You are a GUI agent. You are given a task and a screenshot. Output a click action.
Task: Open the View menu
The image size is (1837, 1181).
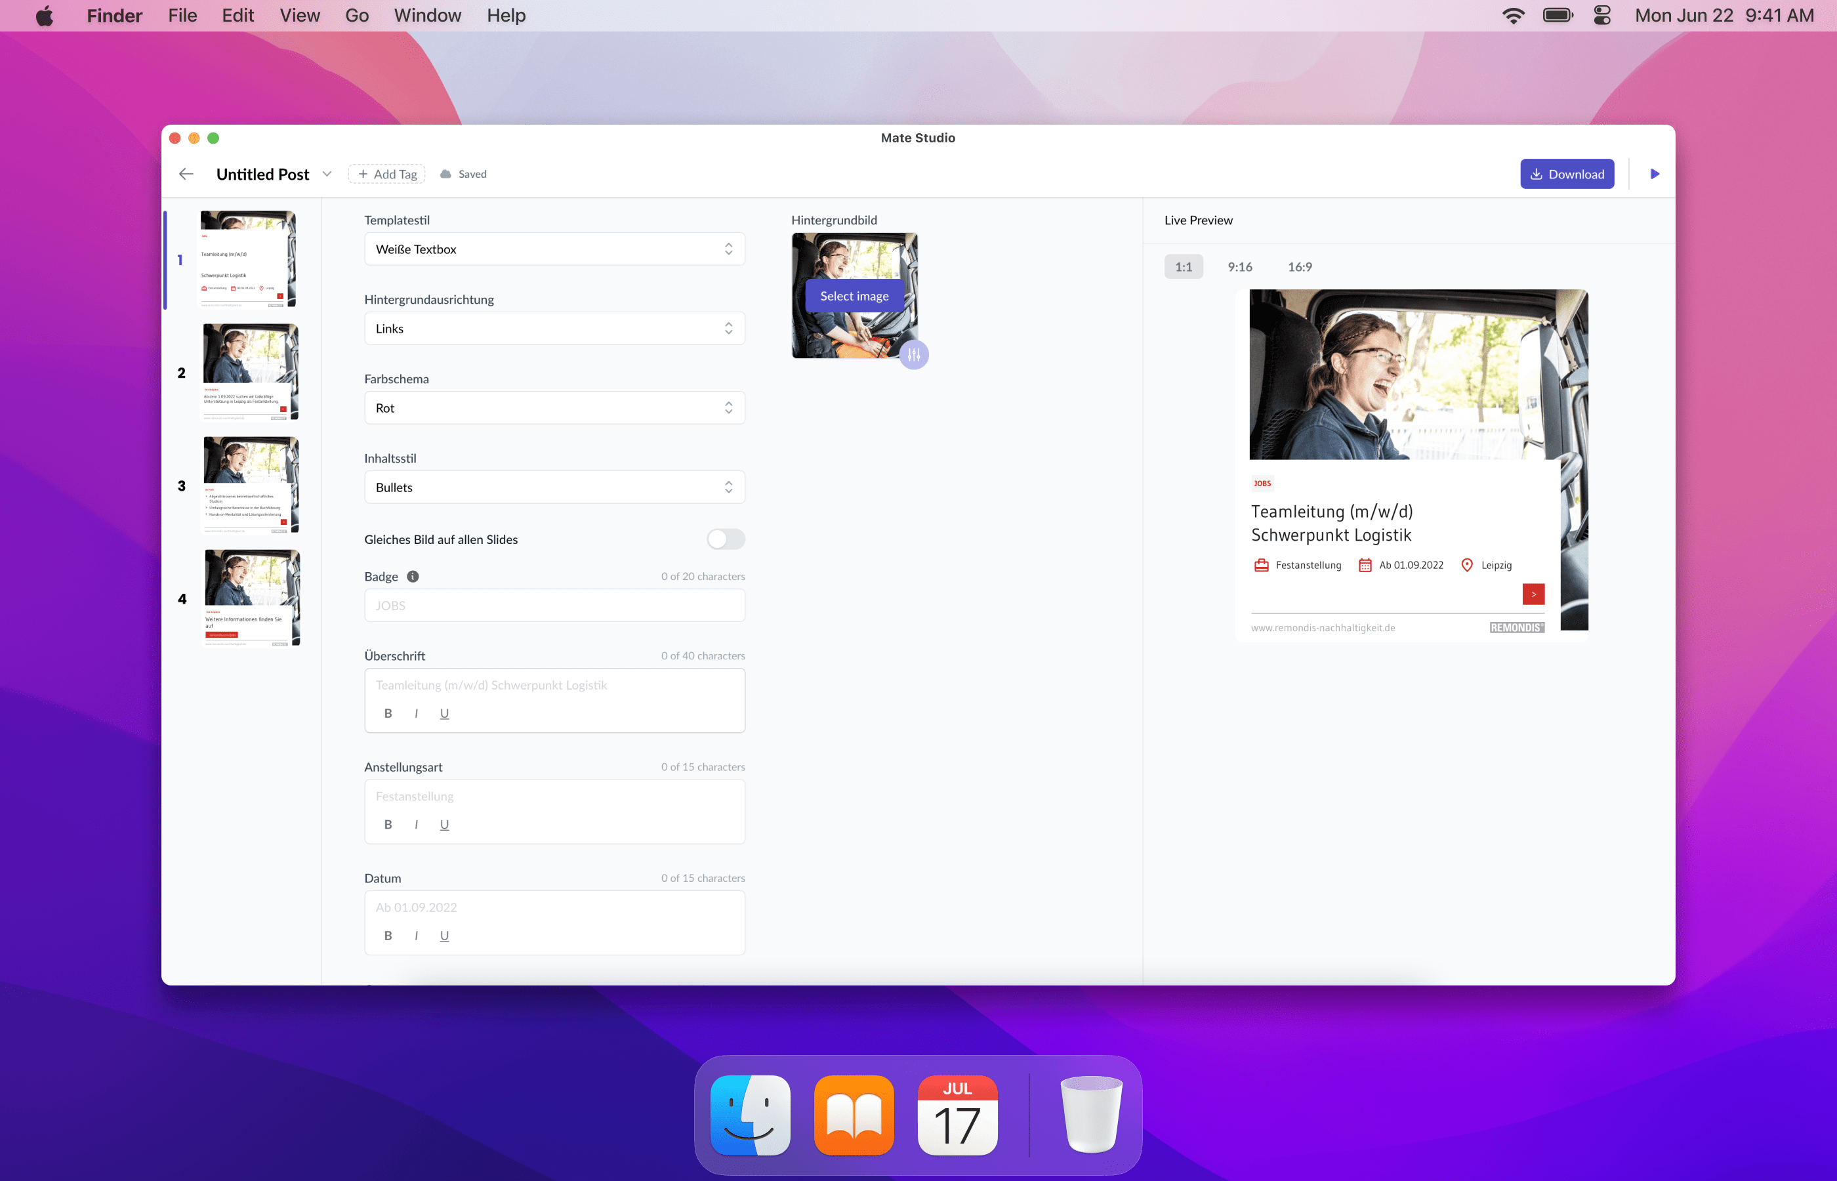coord(300,15)
